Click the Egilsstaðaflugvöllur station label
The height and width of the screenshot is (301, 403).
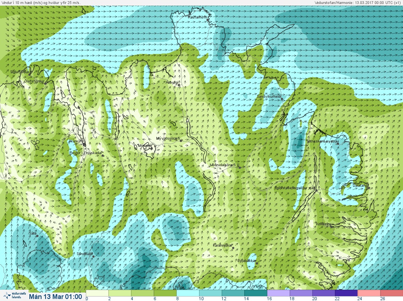(x=295, y=188)
